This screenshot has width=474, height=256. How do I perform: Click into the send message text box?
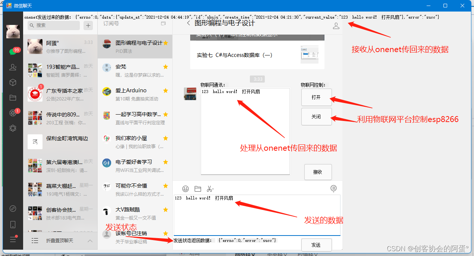(x=257, y=215)
